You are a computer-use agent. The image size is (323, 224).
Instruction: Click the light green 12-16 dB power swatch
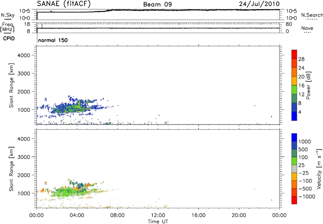pos(294,89)
